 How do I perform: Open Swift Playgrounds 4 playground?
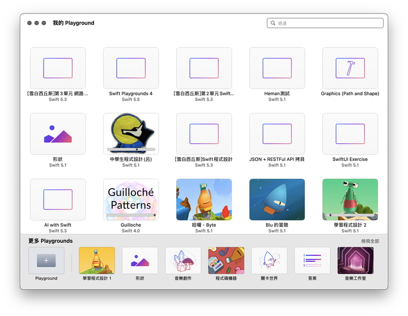click(x=131, y=69)
